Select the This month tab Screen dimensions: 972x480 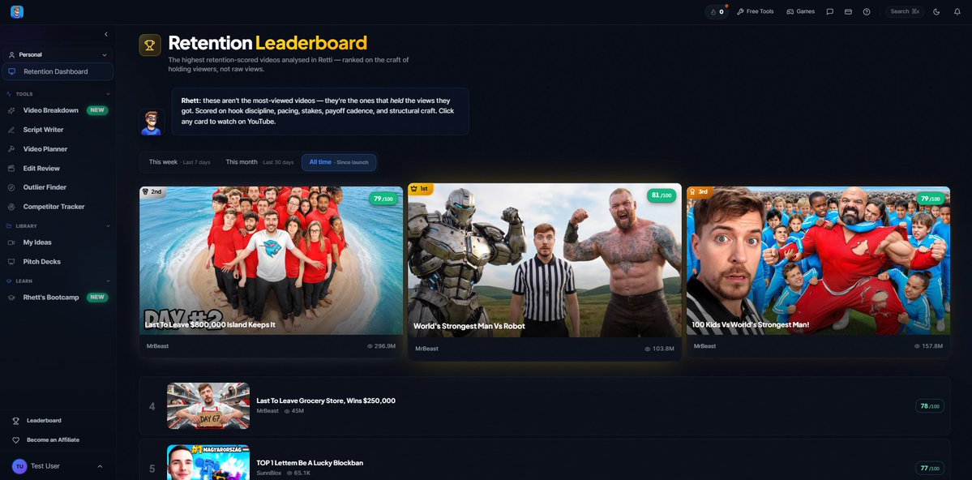click(259, 162)
